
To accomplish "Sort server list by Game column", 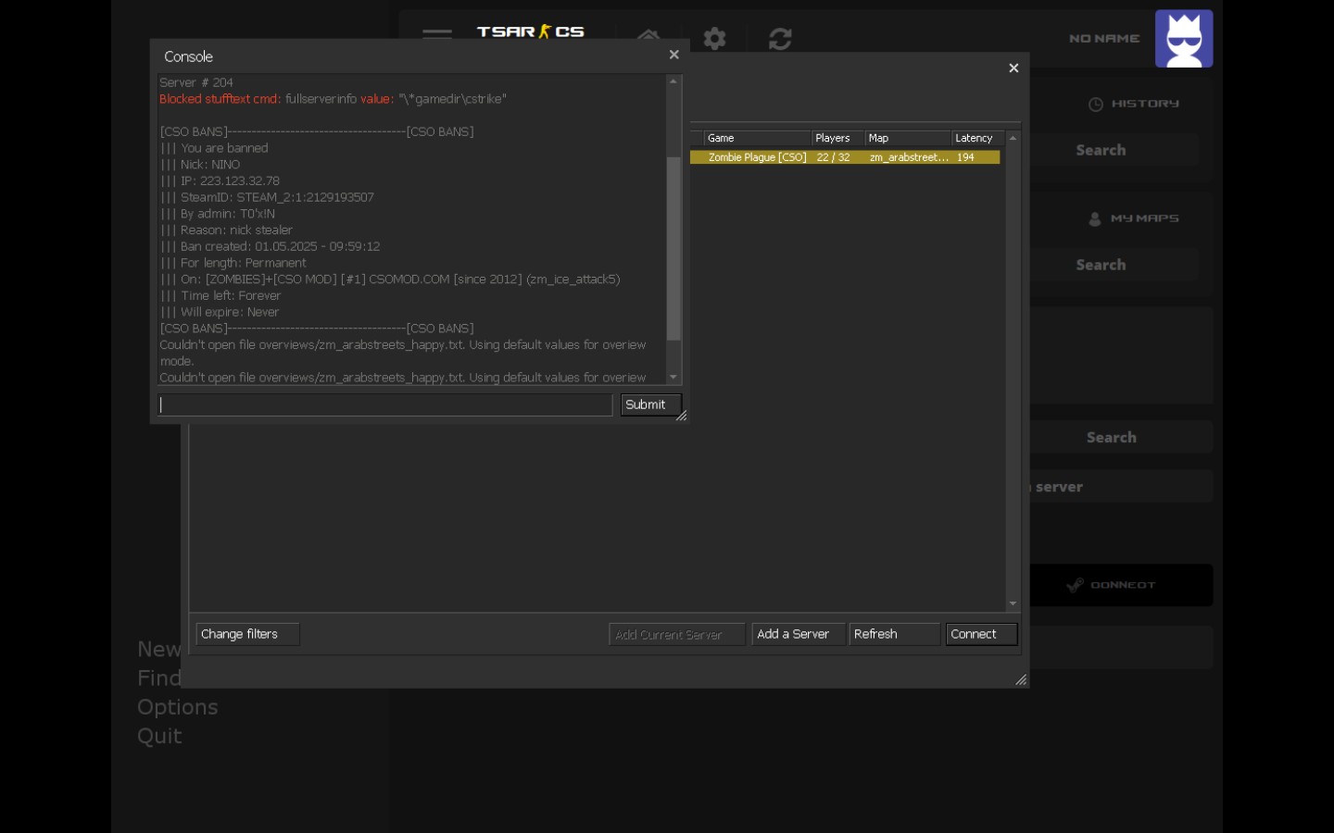I will pyautogui.click(x=756, y=138).
